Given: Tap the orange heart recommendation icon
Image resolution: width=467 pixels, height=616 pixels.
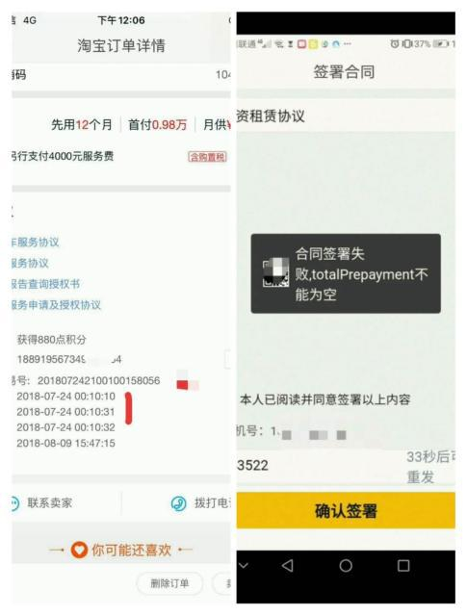Looking at the screenshot, I should [x=79, y=550].
